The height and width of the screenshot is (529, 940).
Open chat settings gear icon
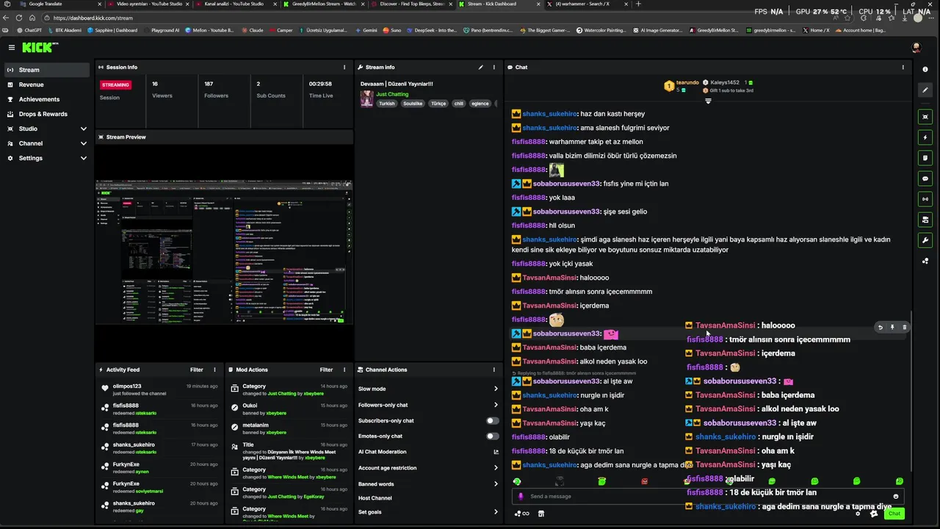pyautogui.click(x=858, y=514)
